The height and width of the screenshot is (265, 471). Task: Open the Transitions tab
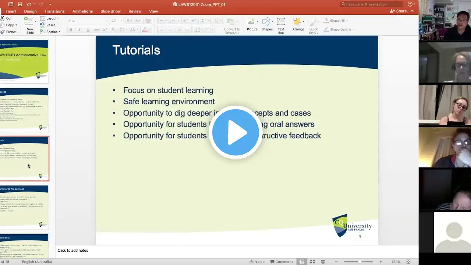[x=54, y=11]
